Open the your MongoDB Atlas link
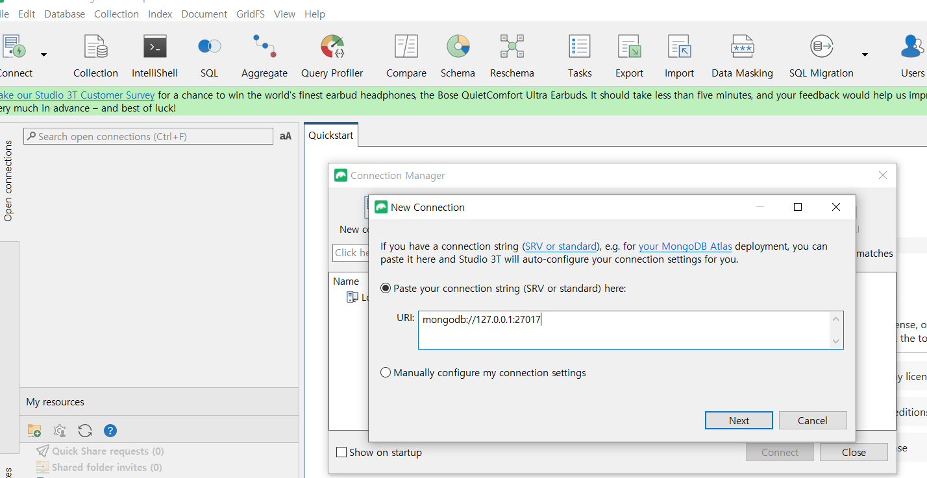This screenshot has width=927, height=478. pos(686,246)
